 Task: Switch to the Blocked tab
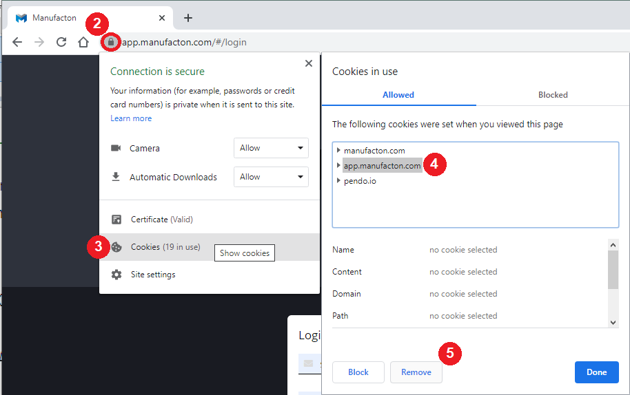click(553, 95)
